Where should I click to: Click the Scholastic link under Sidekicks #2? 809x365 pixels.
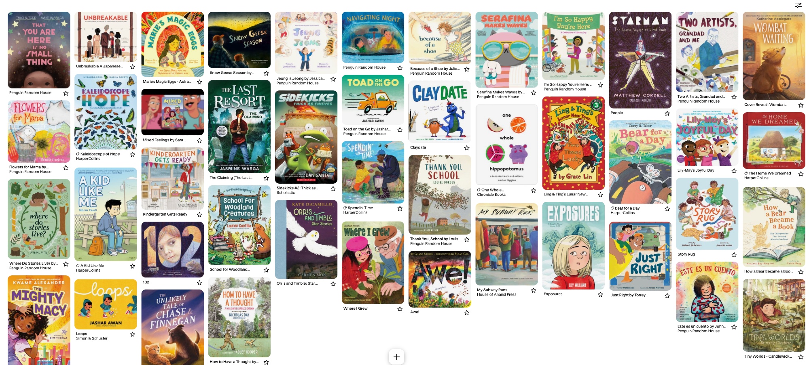[x=286, y=193]
